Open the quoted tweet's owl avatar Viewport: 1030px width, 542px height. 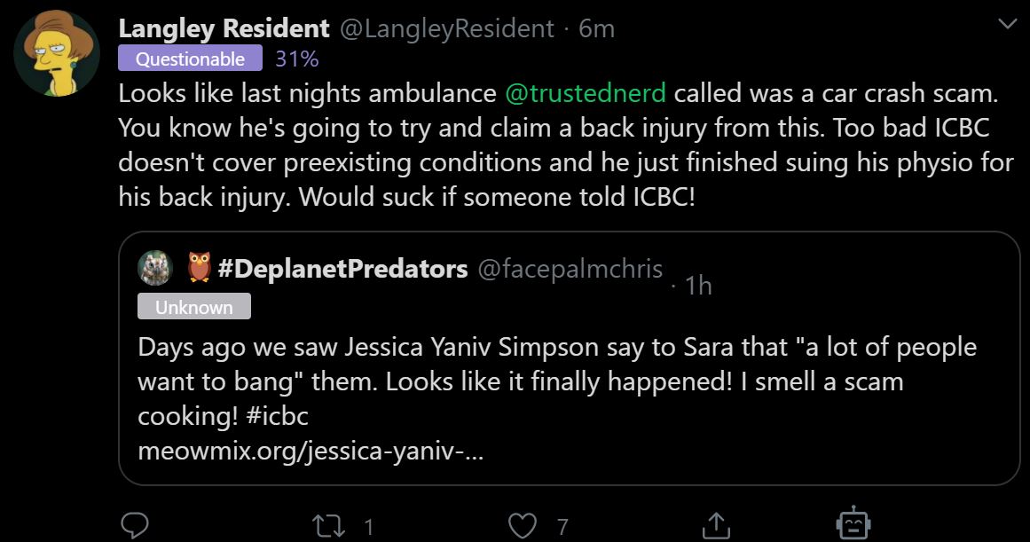coord(155,268)
